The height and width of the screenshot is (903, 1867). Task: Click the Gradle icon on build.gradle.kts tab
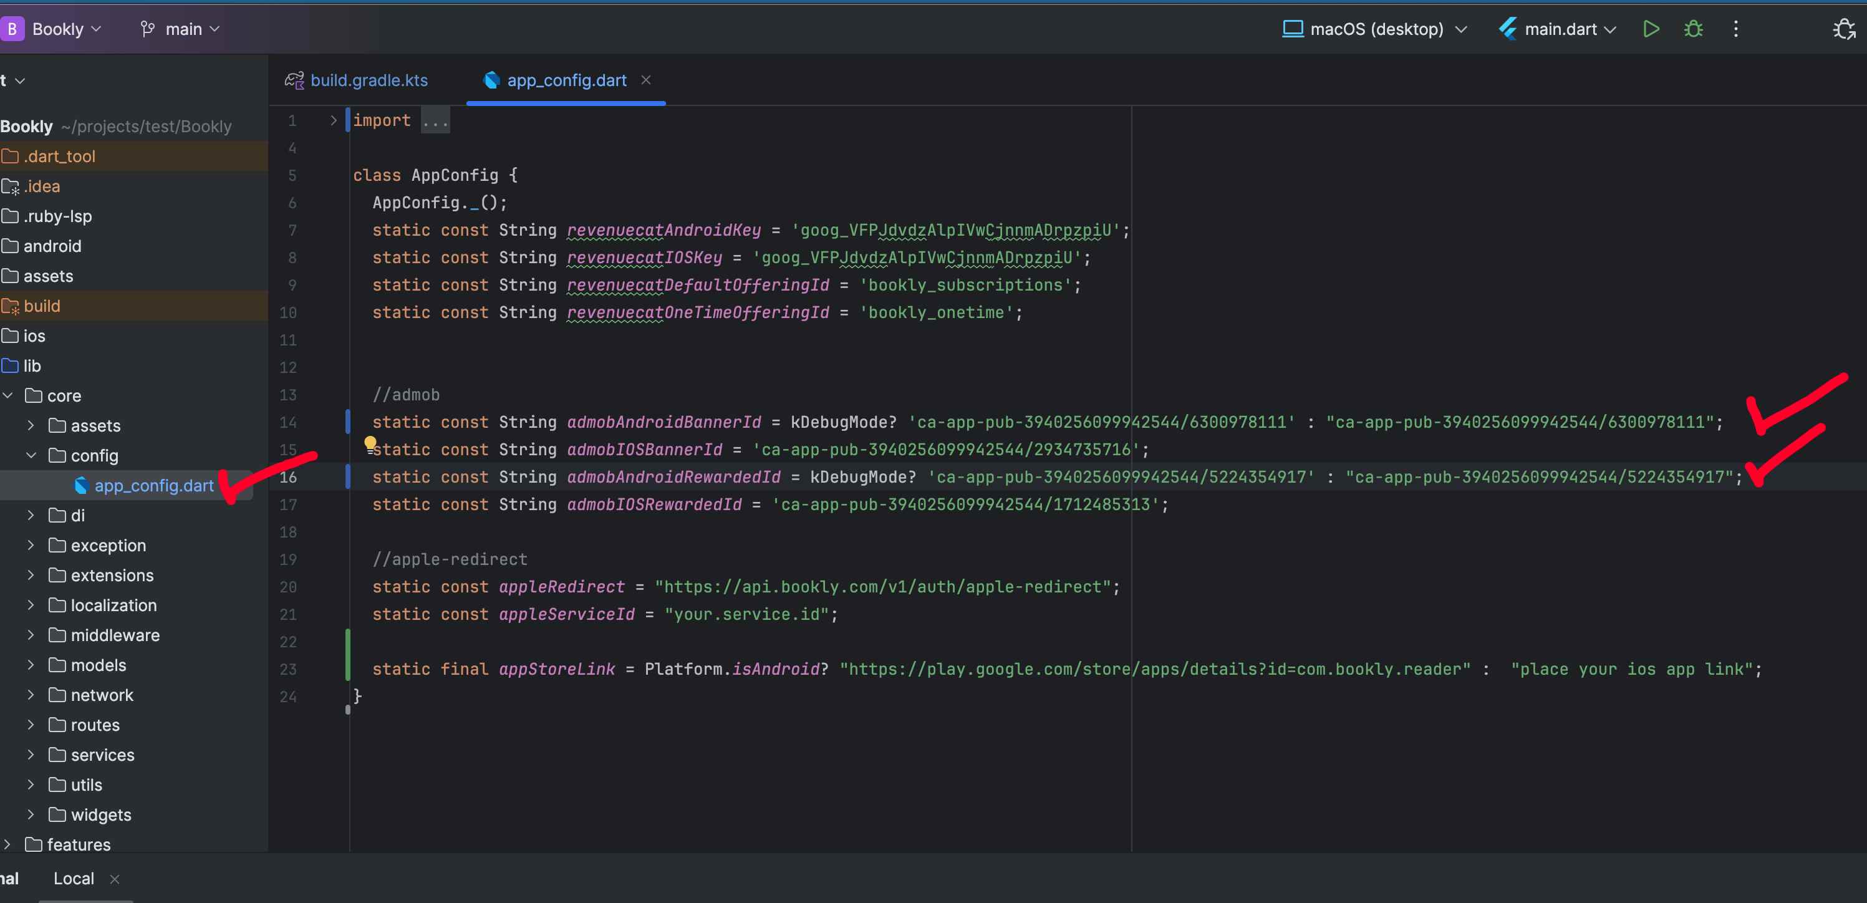click(294, 80)
